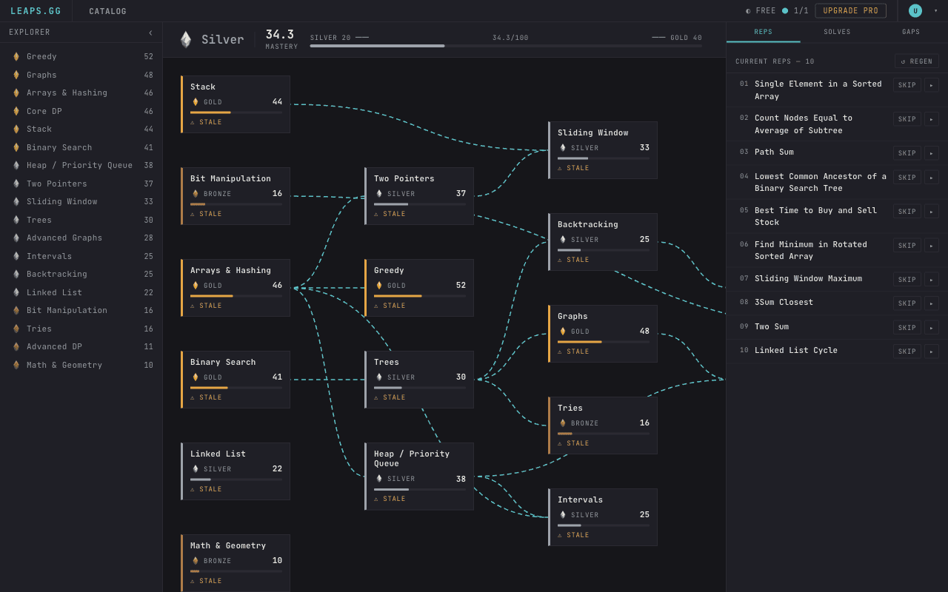948x592 pixels.
Task: Click gem icon next to Linked List in Explorer
Action: coord(16,292)
